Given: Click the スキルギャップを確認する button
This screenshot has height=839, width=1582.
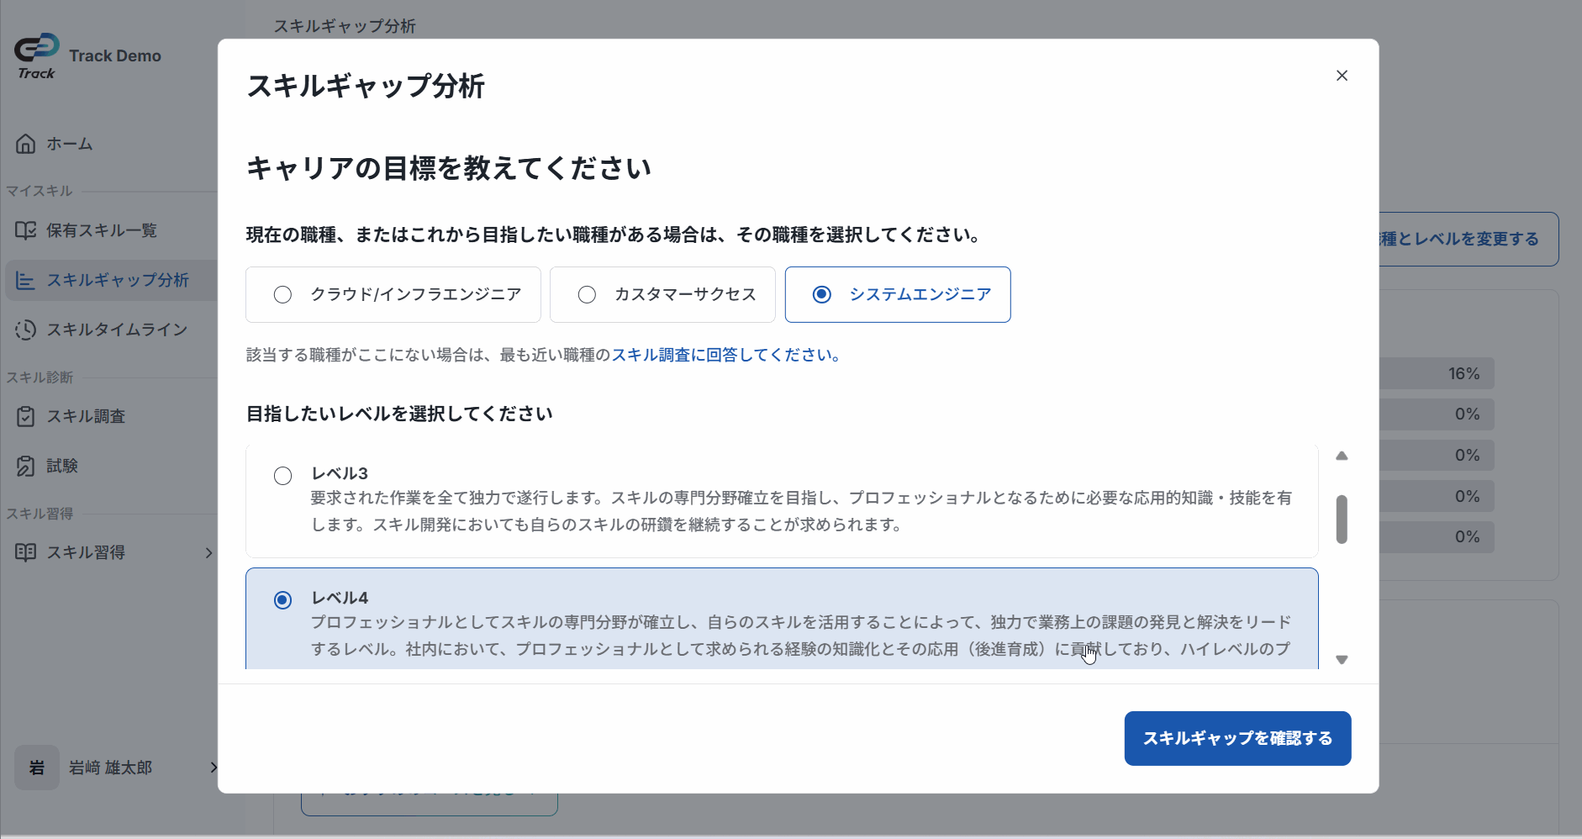Looking at the screenshot, I should [1237, 738].
